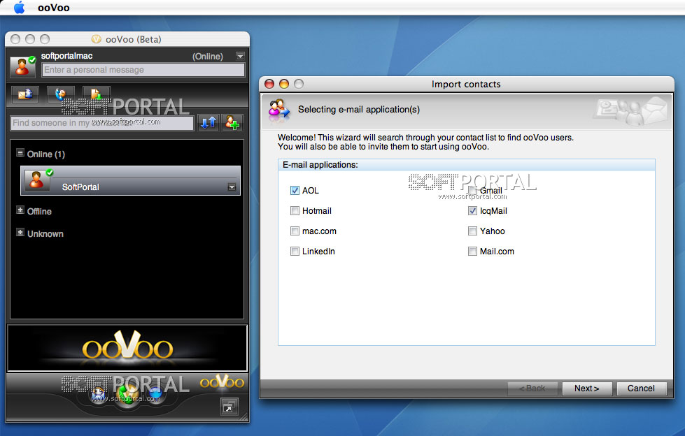Expand the Unknown group

point(20,232)
